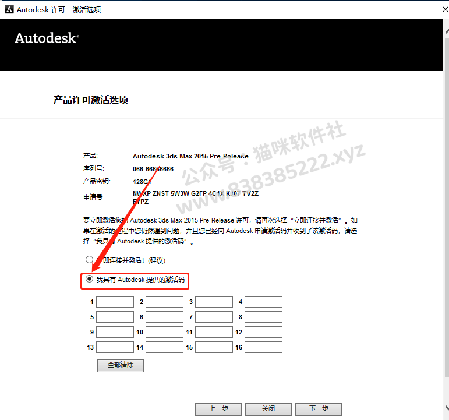Click activation code field 14
449x420 pixels.
pyautogui.click(x=164, y=347)
